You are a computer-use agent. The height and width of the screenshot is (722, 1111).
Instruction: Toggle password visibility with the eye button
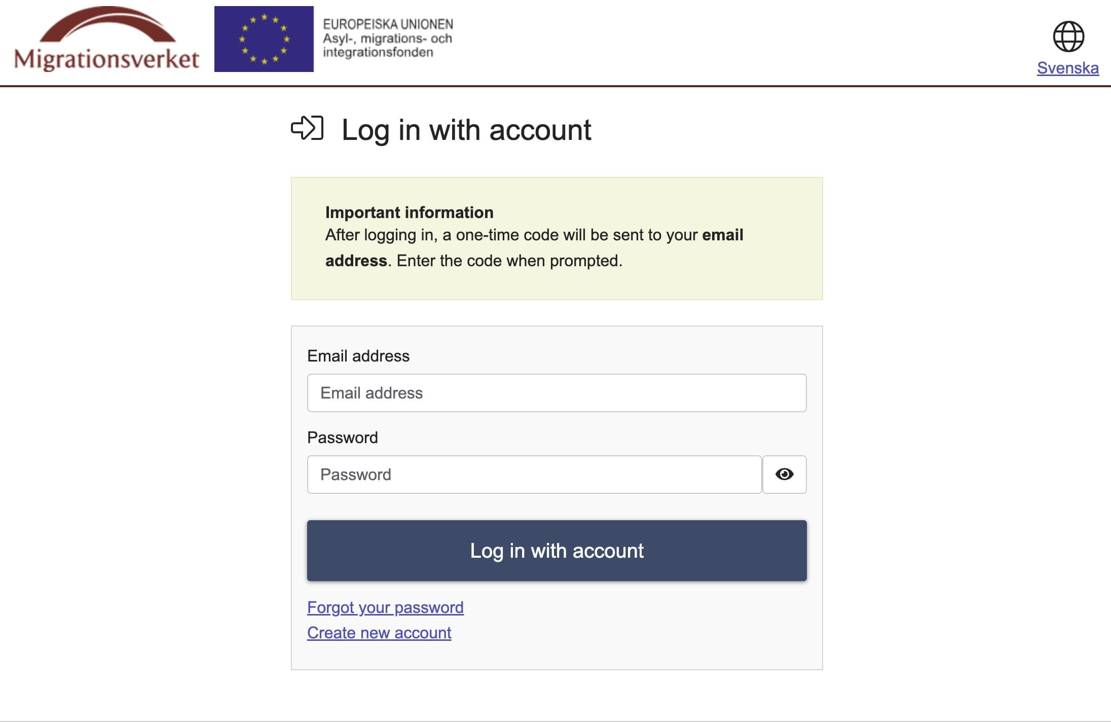(785, 474)
